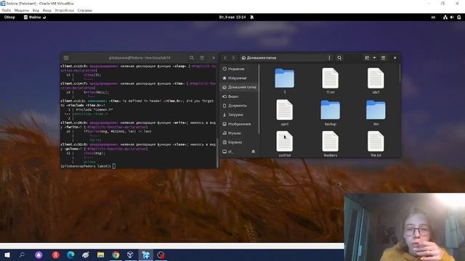This screenshot has width=465, height=261.
Task: Select the backup folder
Action: tap(330, 112)
